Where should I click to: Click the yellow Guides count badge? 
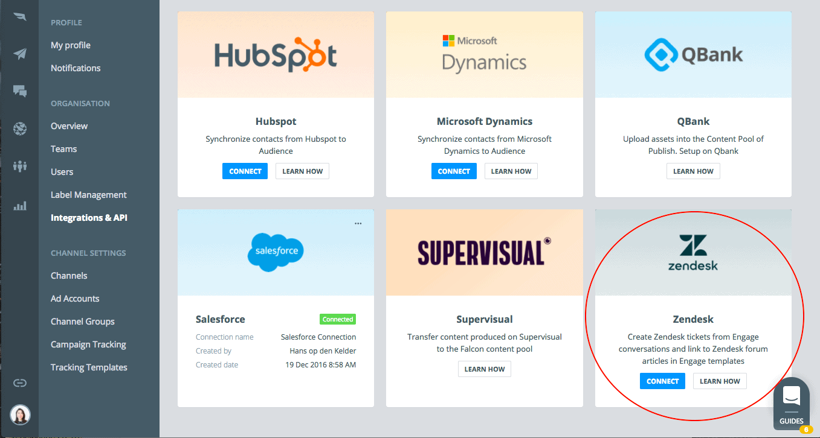pos(805,430)
